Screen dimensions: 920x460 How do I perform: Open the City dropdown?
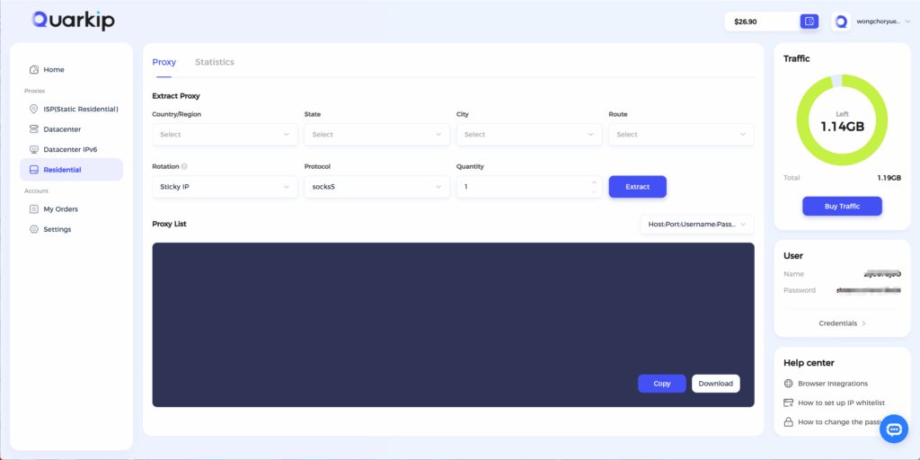(529, 135)
